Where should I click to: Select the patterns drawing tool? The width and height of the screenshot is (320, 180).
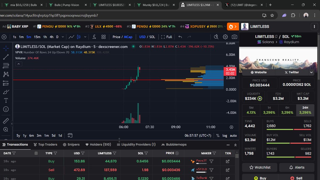pyautogui.click(x=6, y=74)
